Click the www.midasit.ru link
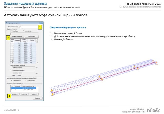This screenshot has width=164, height=114. [137, 109]
